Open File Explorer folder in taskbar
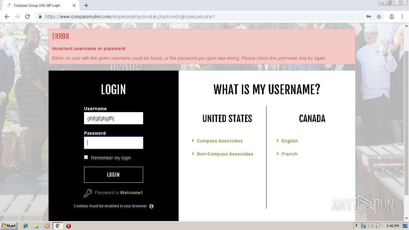The height and width of the screenshot is (230, 409). click(36, 226)
